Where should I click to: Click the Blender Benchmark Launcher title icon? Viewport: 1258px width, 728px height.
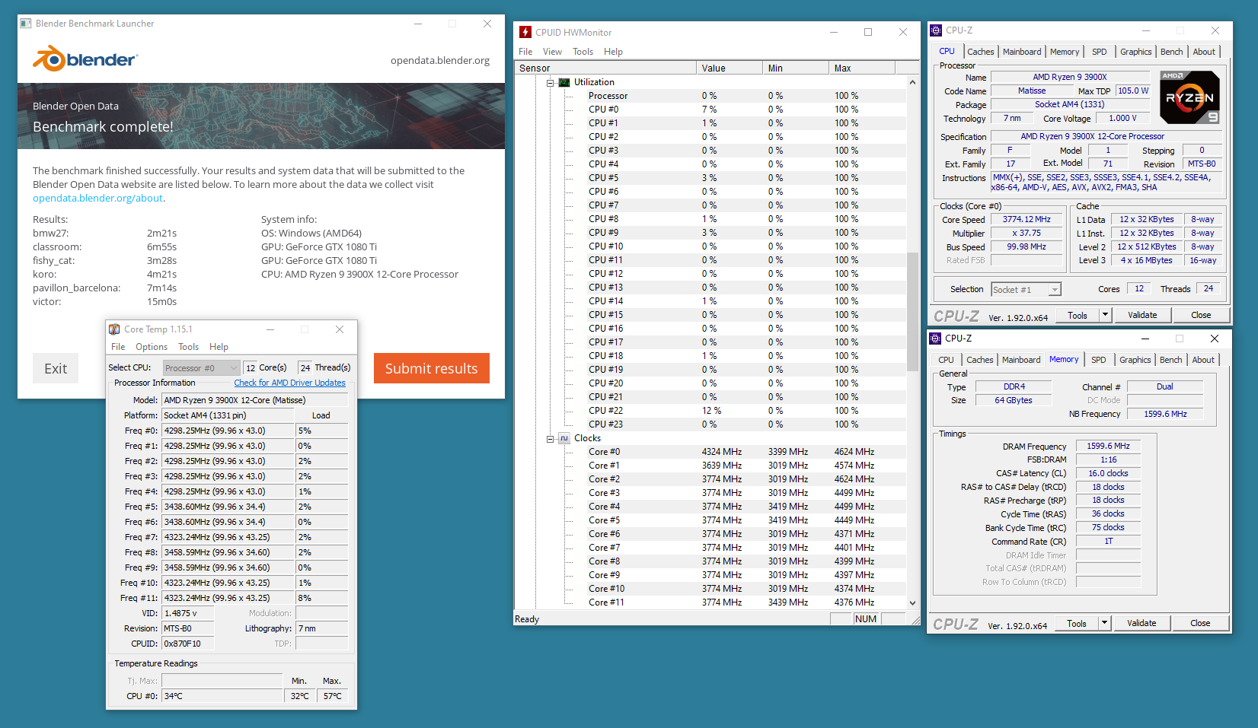(26, 24)
